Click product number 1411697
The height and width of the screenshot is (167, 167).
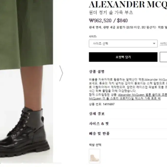[x=109, y=104]
